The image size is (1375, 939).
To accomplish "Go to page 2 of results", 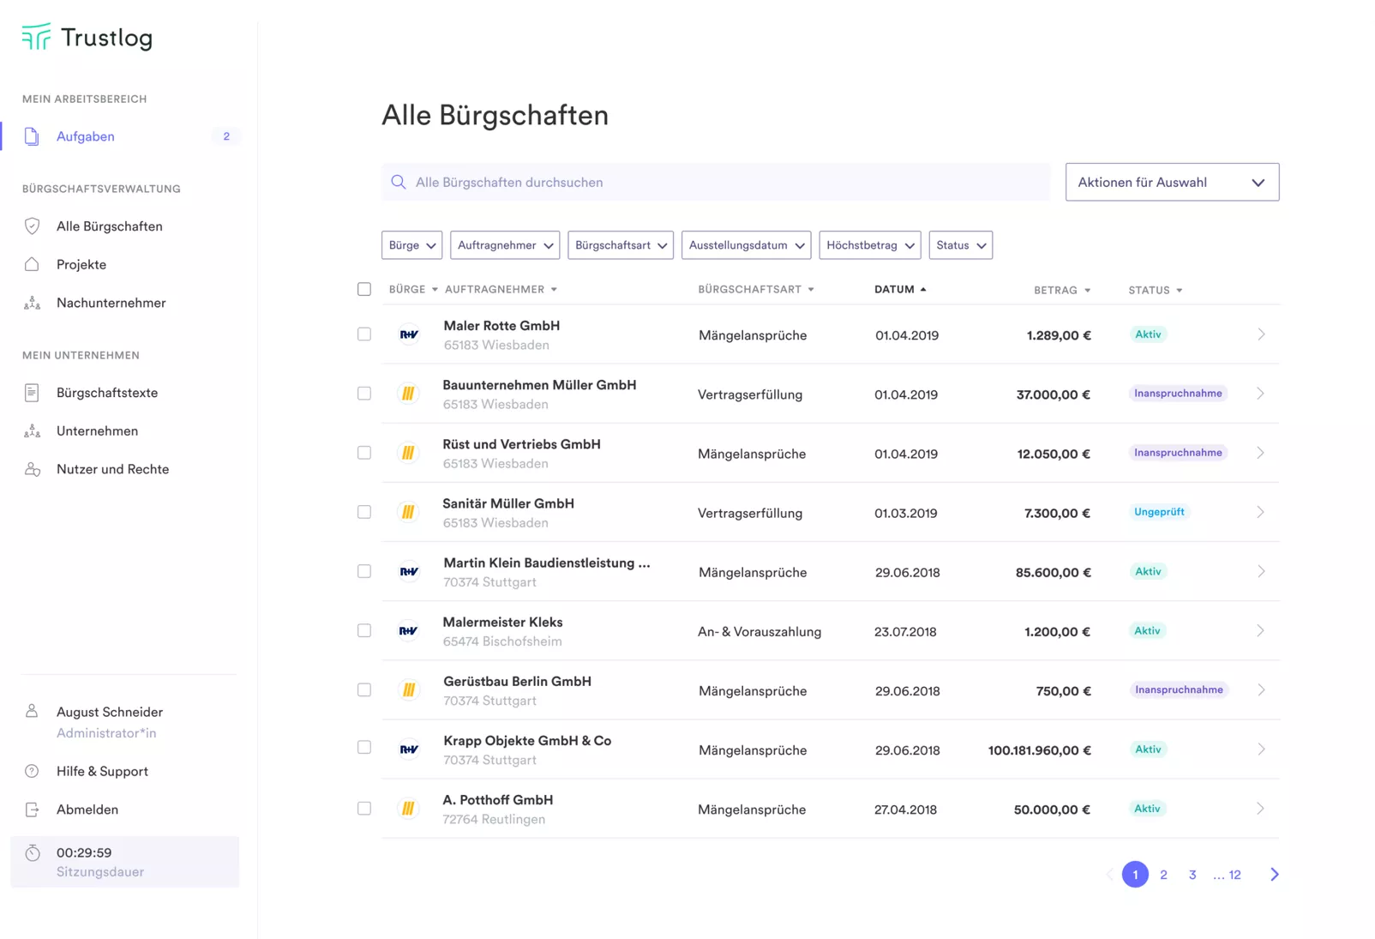I will click(x=1163, y=875).
